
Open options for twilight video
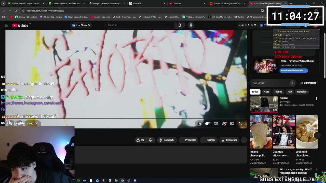click(x=317, y=98)
